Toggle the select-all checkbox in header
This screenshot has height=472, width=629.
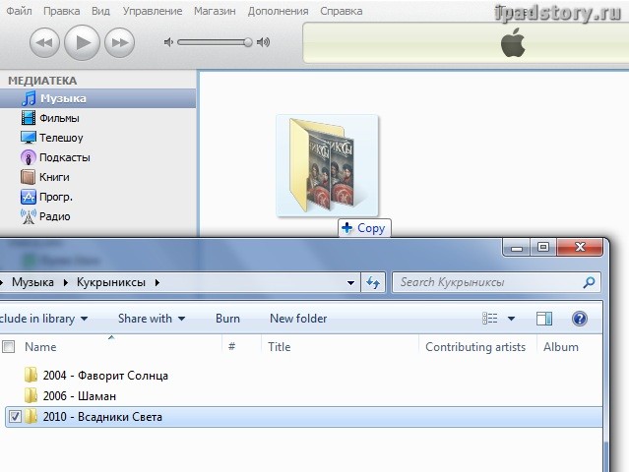(9, 346)
